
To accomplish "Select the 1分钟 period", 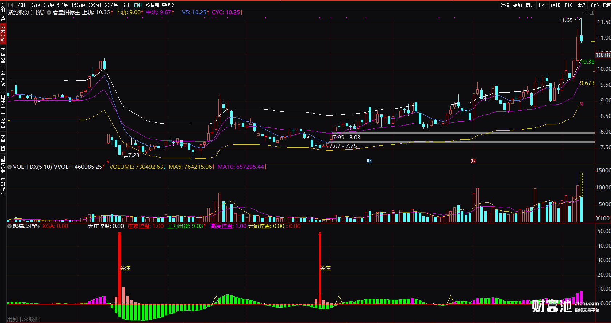I will [35, 5].
